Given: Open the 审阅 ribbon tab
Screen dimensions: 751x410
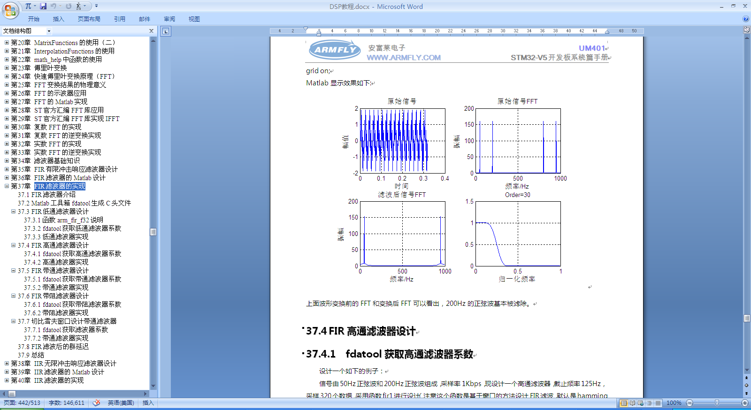Looking at the screenshot, I should tap(169, 19).
